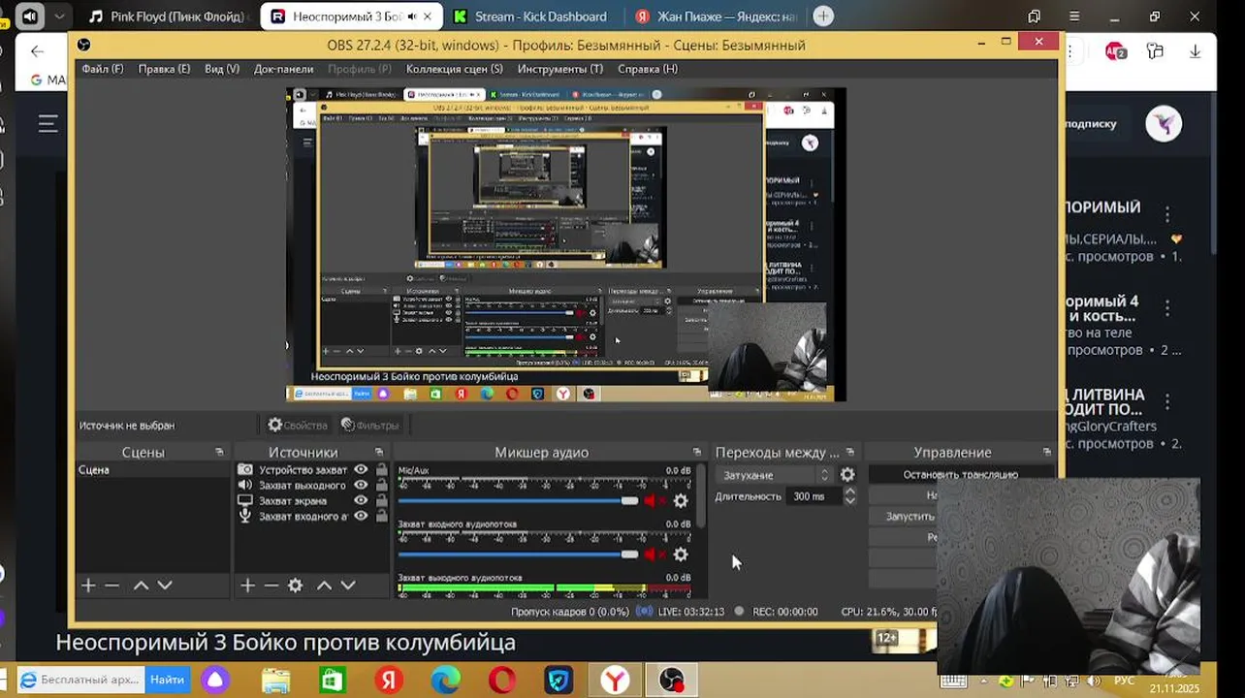Open the site hamburger menu
Screen dimensions: 1245x698
(x=48, y=123)
